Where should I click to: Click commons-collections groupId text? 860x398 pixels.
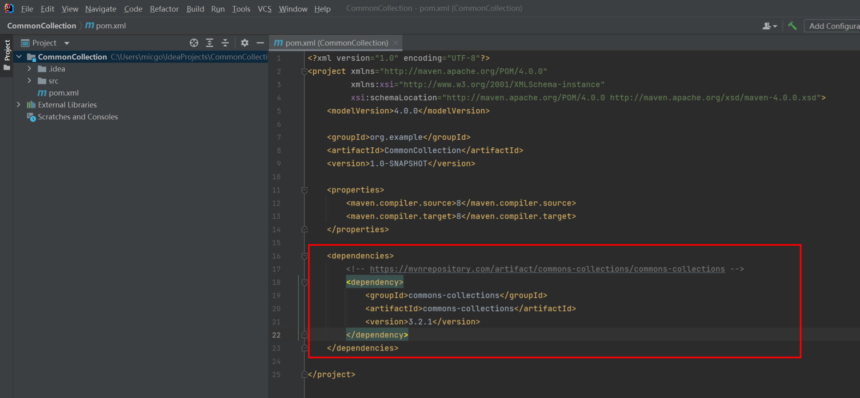454,295
